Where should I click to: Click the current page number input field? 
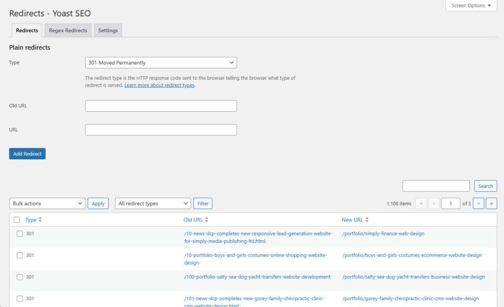450,203
